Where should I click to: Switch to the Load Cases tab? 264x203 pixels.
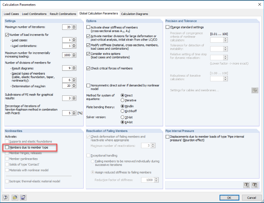coord(11,14)
